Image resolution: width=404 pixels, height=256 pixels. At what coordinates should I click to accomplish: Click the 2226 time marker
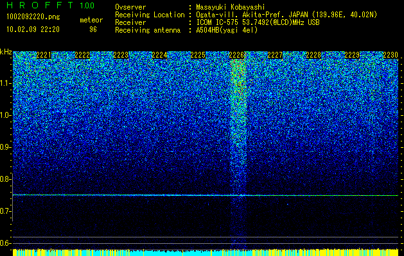point(236,55)
